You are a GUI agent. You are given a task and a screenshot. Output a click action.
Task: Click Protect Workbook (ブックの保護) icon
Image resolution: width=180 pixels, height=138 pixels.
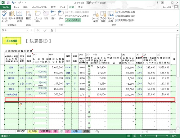click(x=103, y=17)
